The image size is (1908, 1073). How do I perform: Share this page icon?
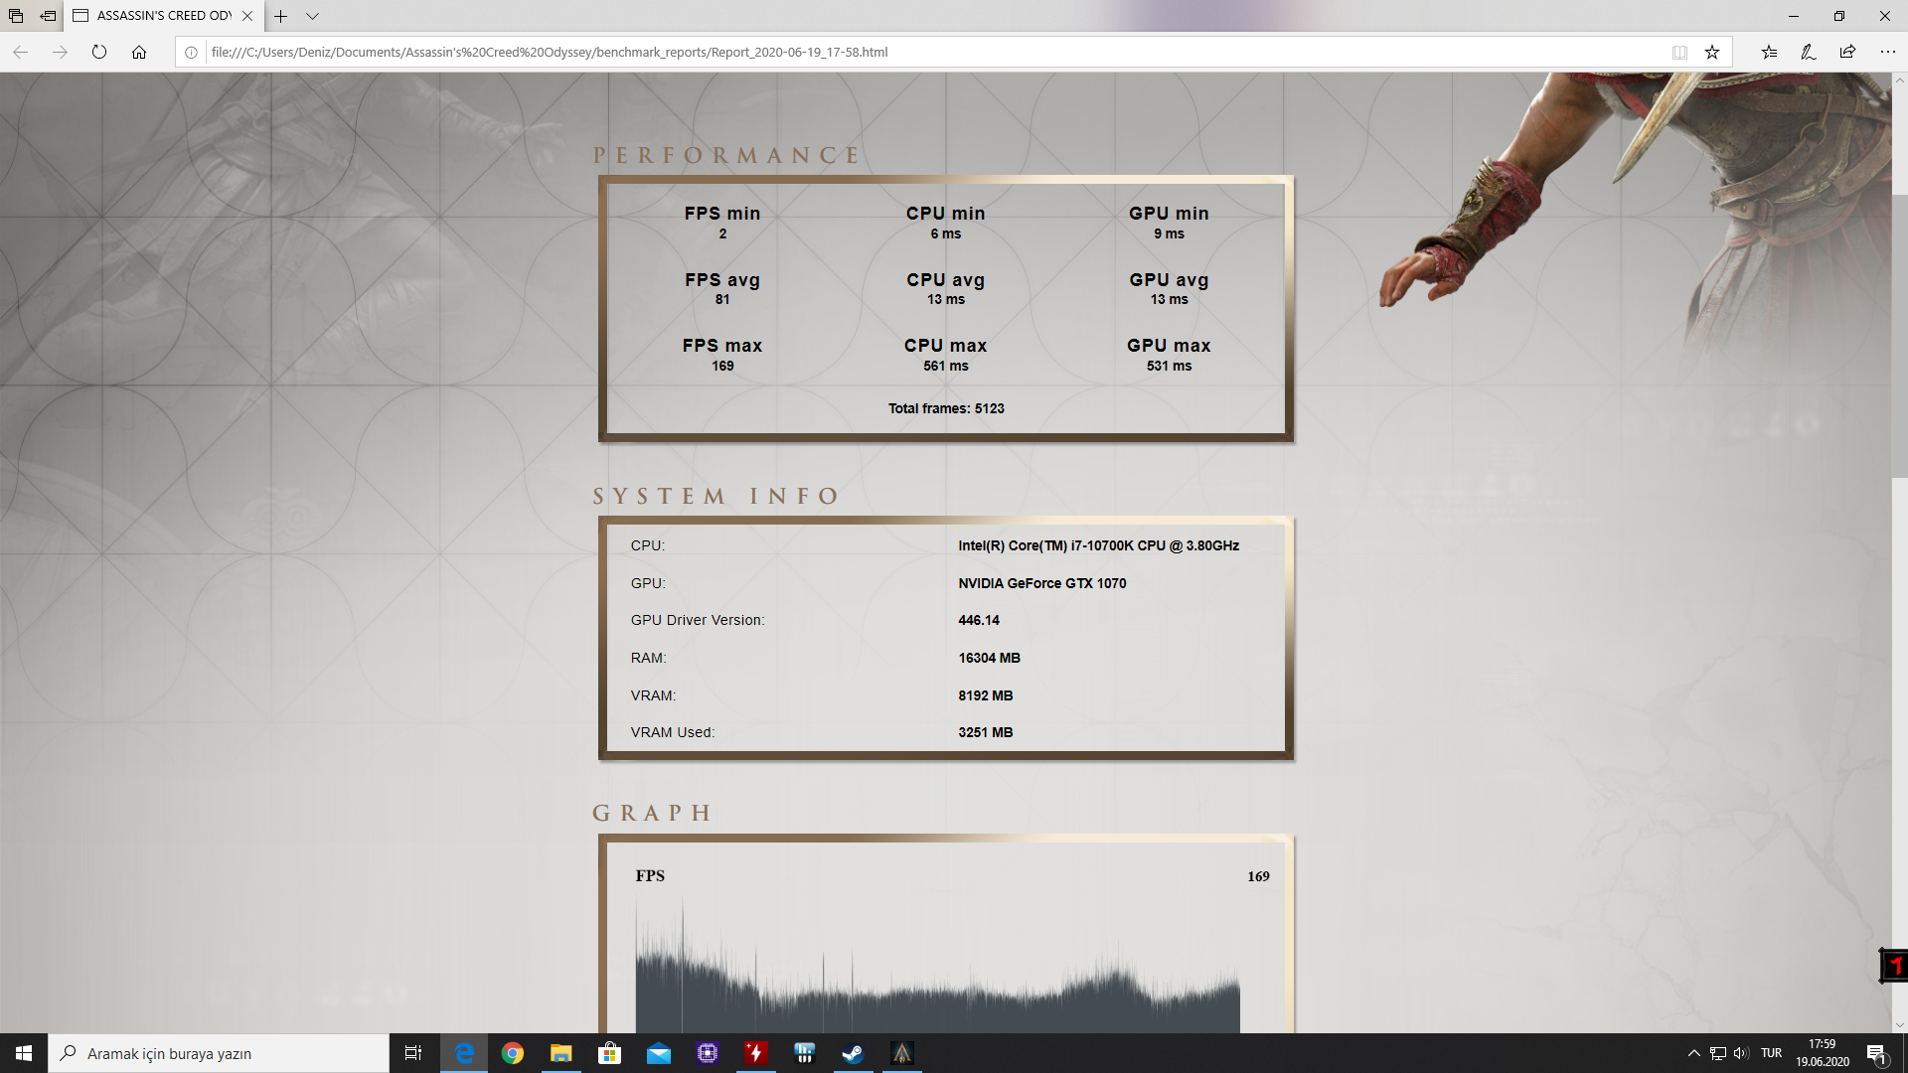[x=1847, y=52]
